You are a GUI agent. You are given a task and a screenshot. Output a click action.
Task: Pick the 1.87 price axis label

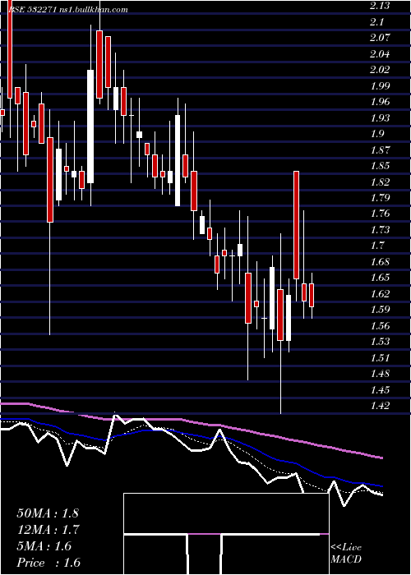tap(380, 149)
